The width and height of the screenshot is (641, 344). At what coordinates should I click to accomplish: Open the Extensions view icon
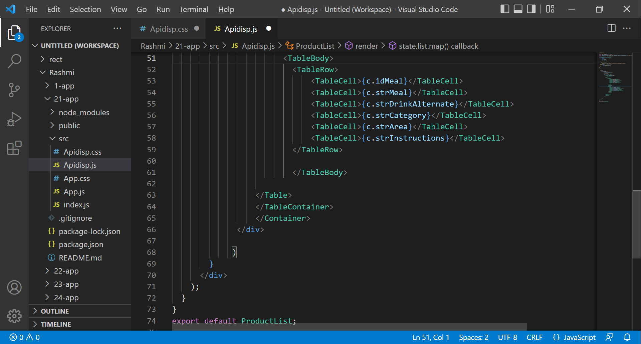point(14,148)
